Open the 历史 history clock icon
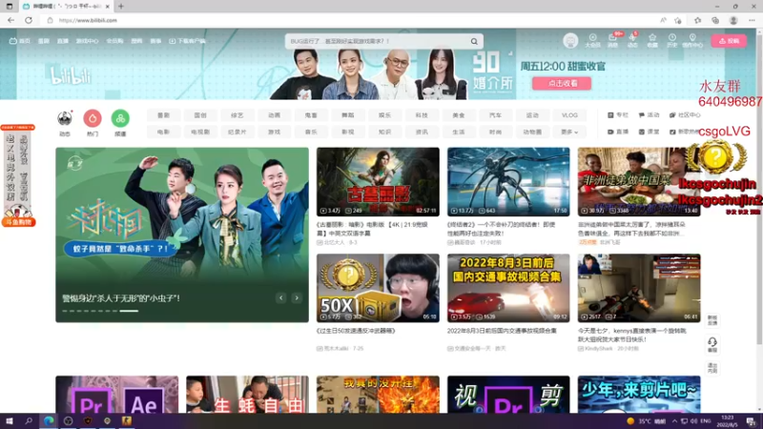The height and width of the screenshot is (429, 763). (x=672, y=41)
